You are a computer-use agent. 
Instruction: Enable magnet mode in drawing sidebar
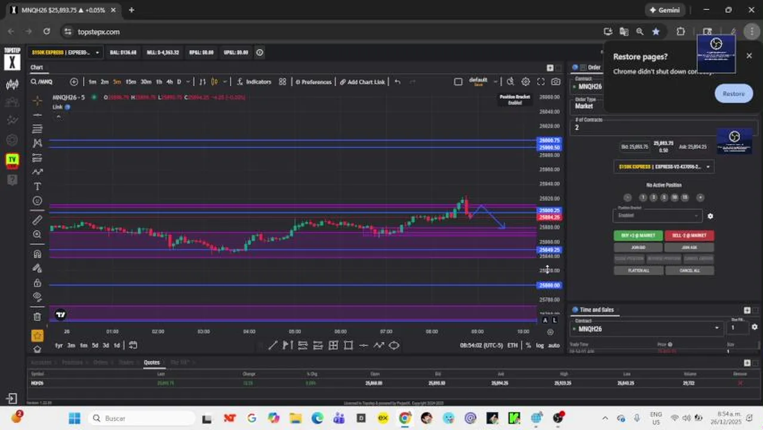37,254
